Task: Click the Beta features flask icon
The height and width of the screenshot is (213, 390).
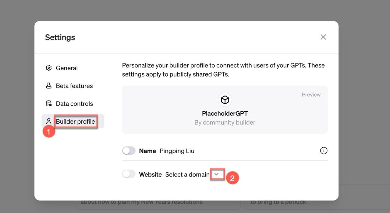Action: (49, 86)
